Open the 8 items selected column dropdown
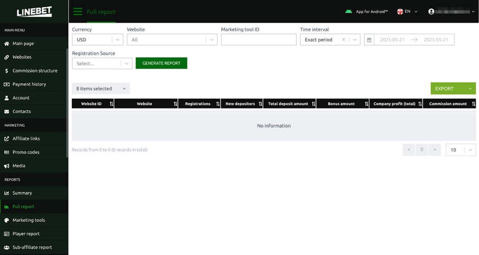Screen dimensions: 479x255 101,89
